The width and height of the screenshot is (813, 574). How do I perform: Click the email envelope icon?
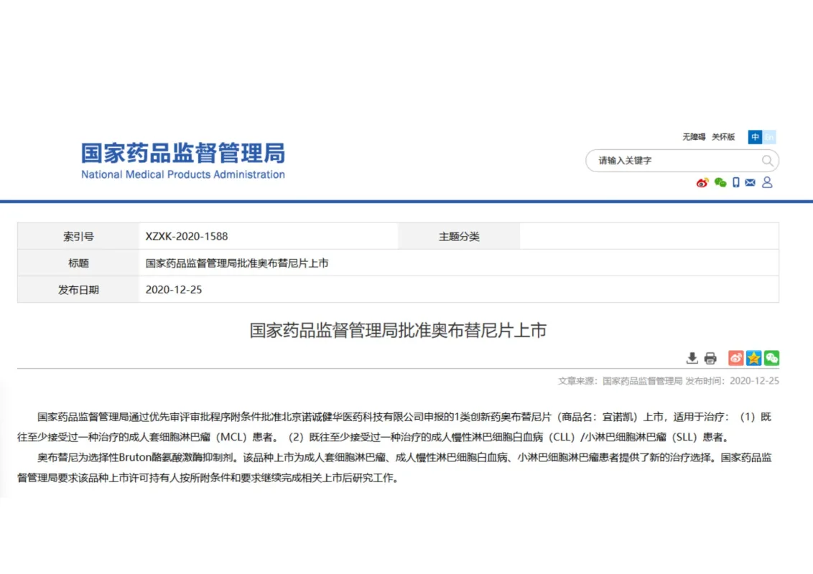[751, 183]
